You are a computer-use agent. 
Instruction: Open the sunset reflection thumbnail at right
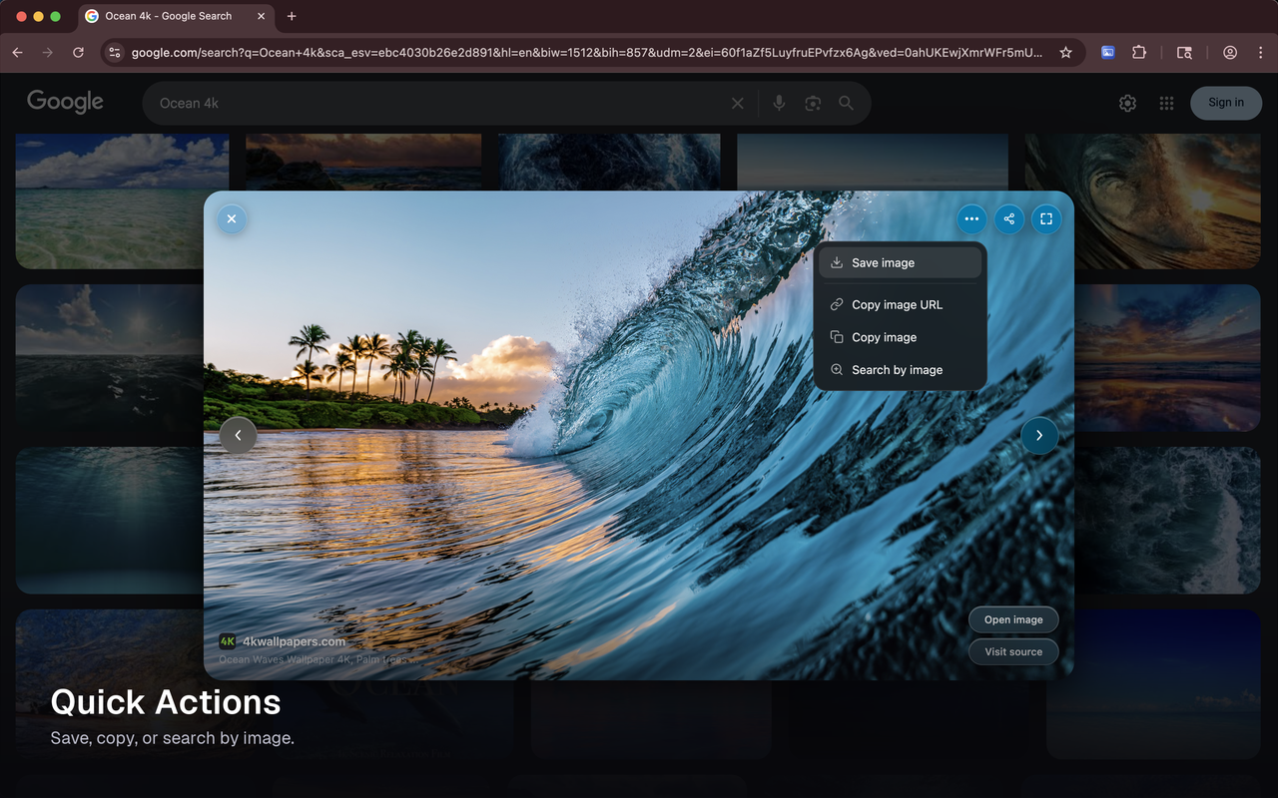click(1167, 358)
